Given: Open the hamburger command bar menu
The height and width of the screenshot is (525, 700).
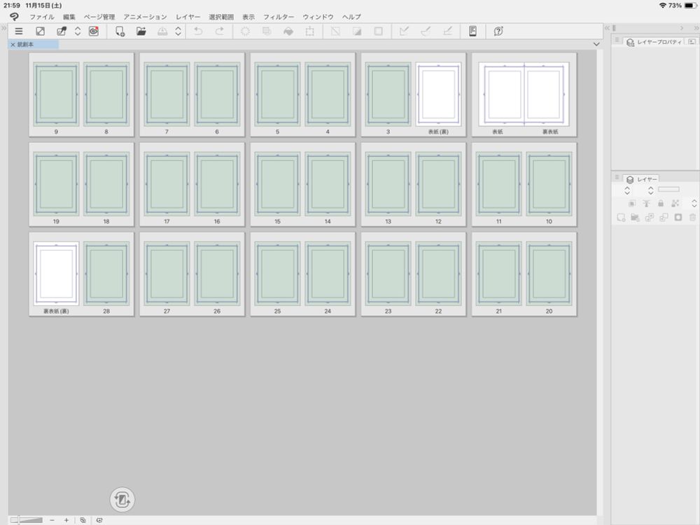Looking at the screenshot, I should point(19,31).
